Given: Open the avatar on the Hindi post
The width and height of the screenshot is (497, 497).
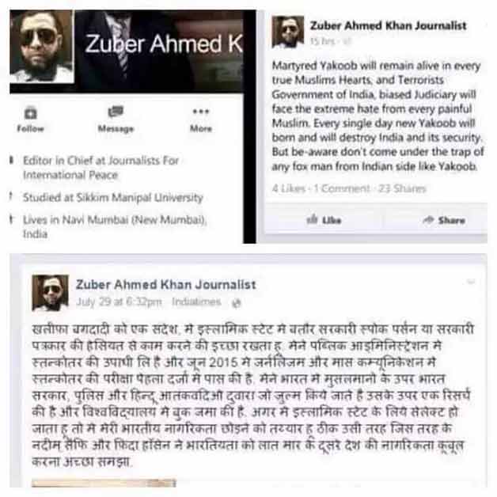Looking at the screenshot, I should (x=50, y=293).
